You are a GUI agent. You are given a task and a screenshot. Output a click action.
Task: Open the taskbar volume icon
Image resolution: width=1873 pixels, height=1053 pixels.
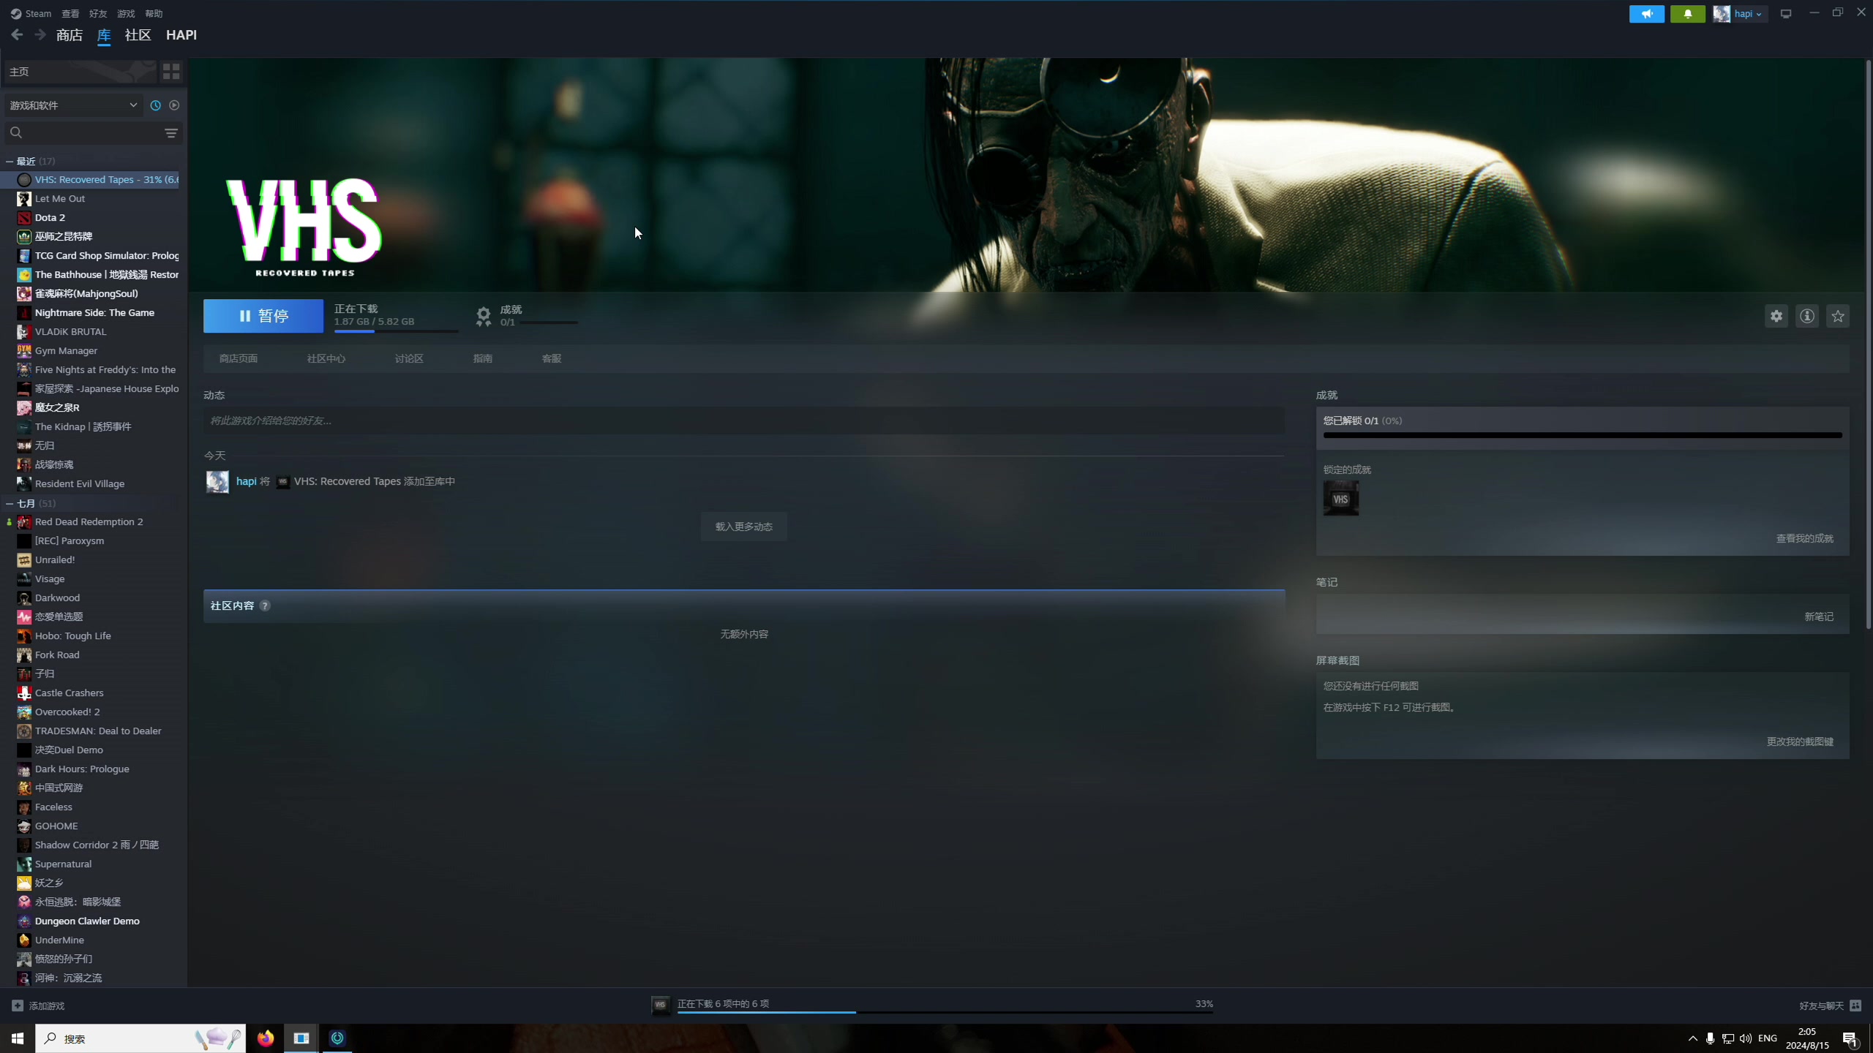(x=1746, y=1038)
